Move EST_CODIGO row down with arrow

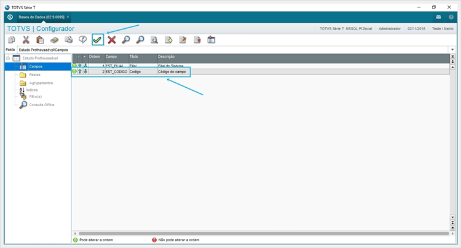coord(85,71)
